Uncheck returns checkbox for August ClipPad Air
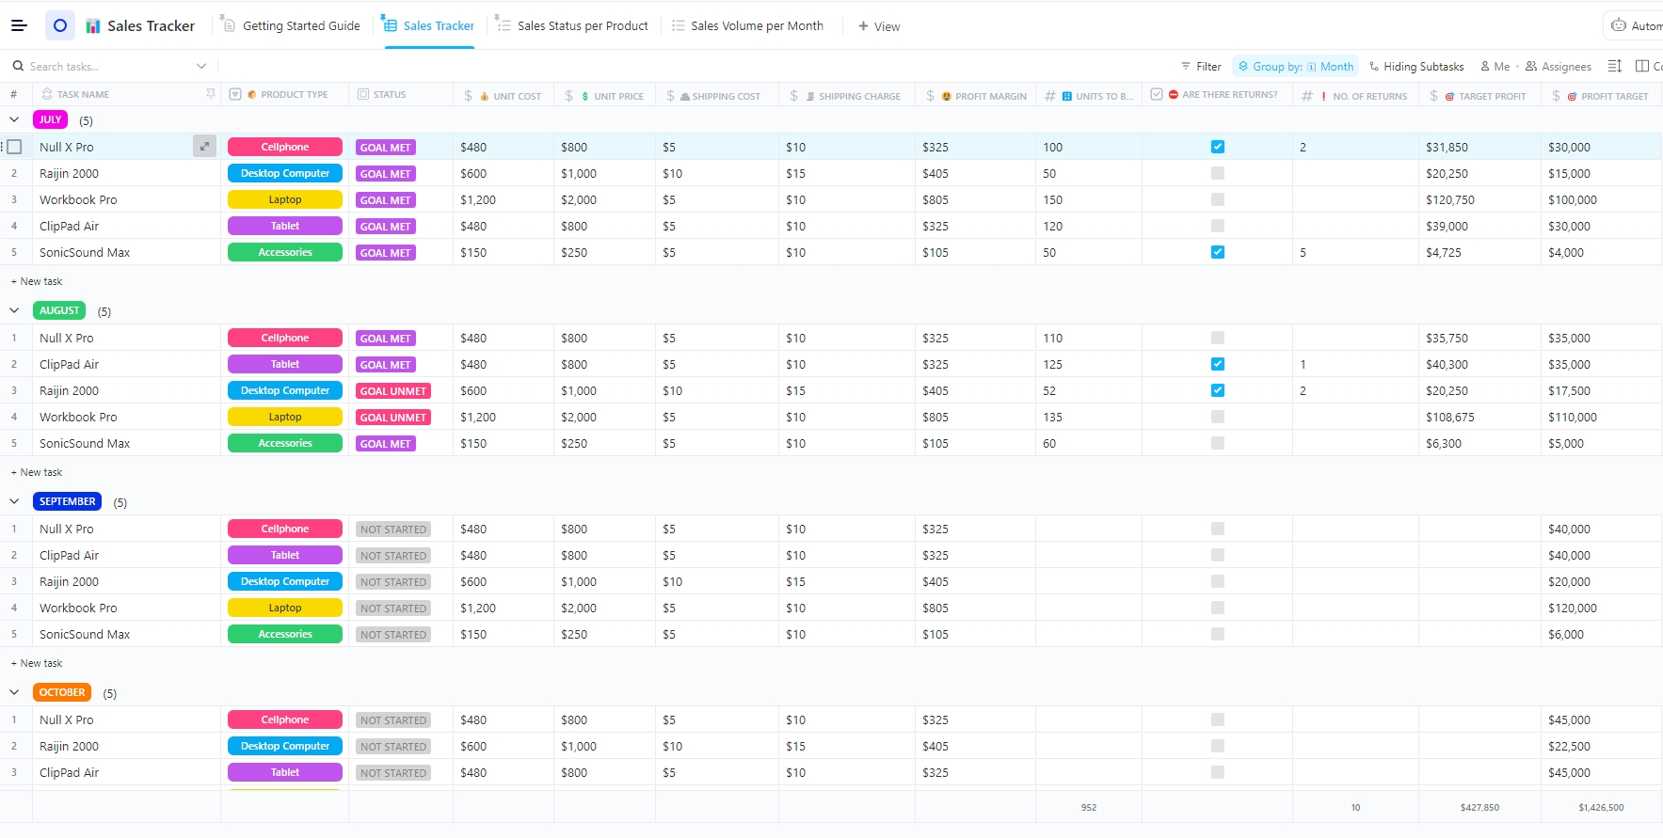Image resolution: width=1663 pixels, height=838 pixels. click(x=1218, y=364)
